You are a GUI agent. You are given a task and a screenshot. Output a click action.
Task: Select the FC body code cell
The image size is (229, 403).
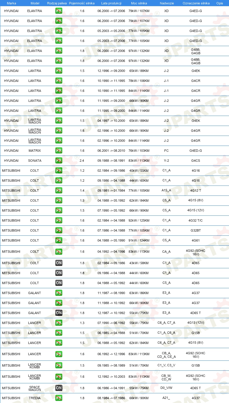[166, 151]
